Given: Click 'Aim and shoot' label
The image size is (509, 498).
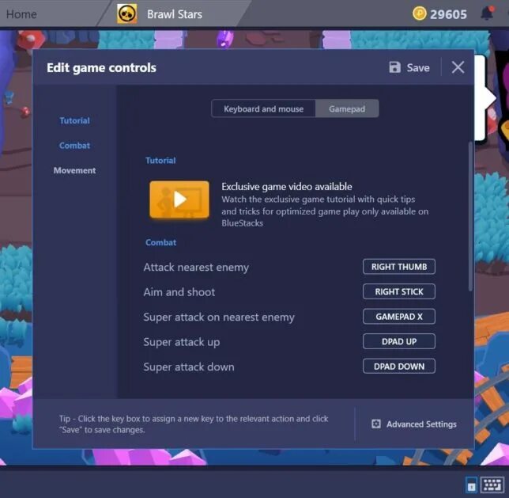Looking at the screenshot, I should tap(179, 292).
